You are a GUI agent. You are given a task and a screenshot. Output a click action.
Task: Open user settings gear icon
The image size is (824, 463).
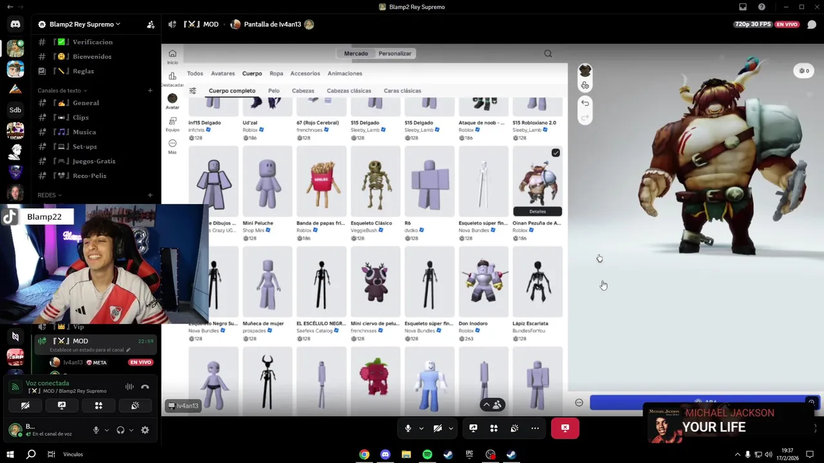(x=145, y=430)
